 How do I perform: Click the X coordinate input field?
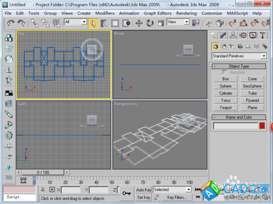point(70,190)
